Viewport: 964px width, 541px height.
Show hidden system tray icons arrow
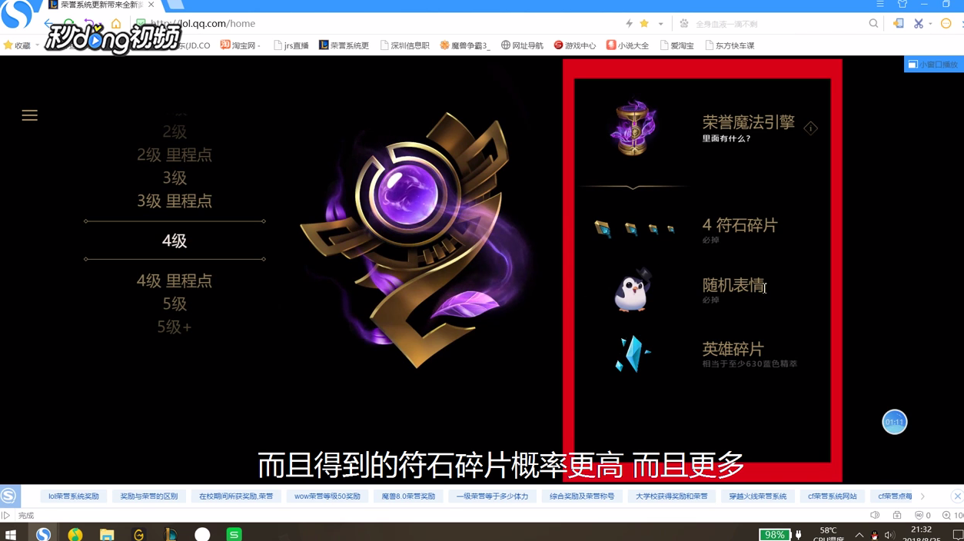click(x=859, y=535)
